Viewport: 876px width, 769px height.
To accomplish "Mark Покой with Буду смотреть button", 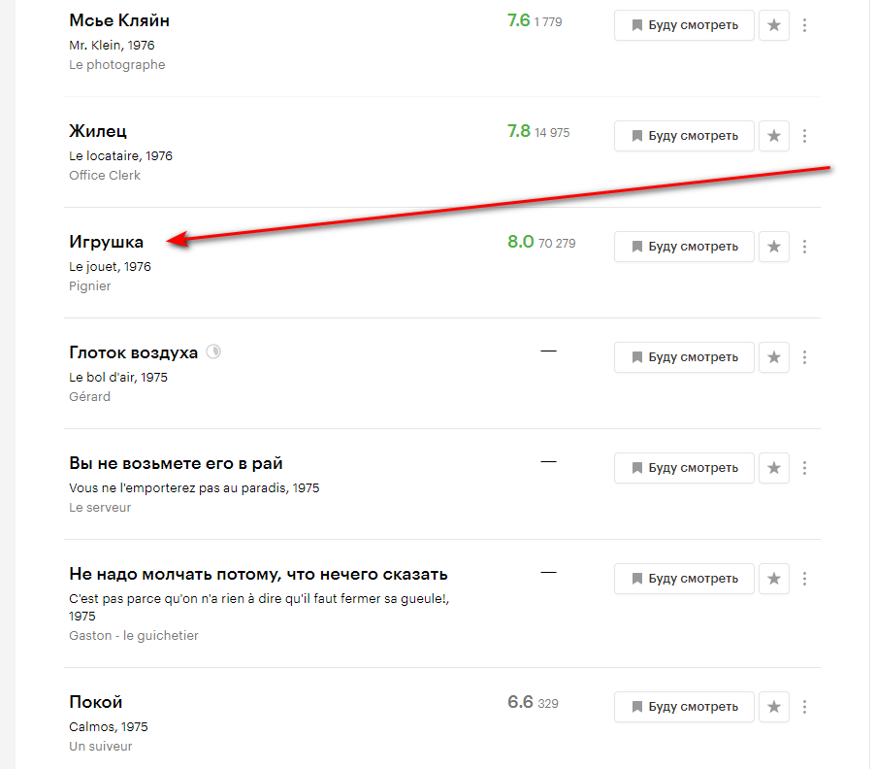I will coord(684,705).
